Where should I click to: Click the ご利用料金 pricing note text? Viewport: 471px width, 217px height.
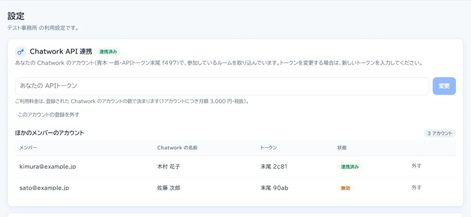132,102
